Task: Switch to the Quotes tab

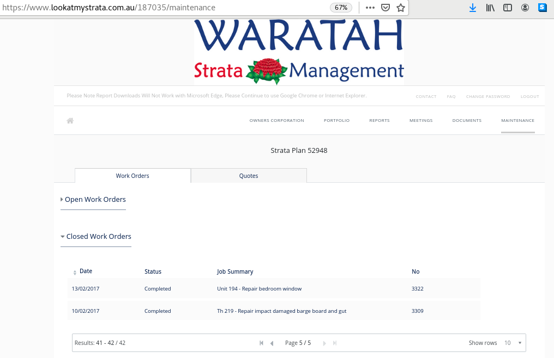Action: [x=249, y=176]
